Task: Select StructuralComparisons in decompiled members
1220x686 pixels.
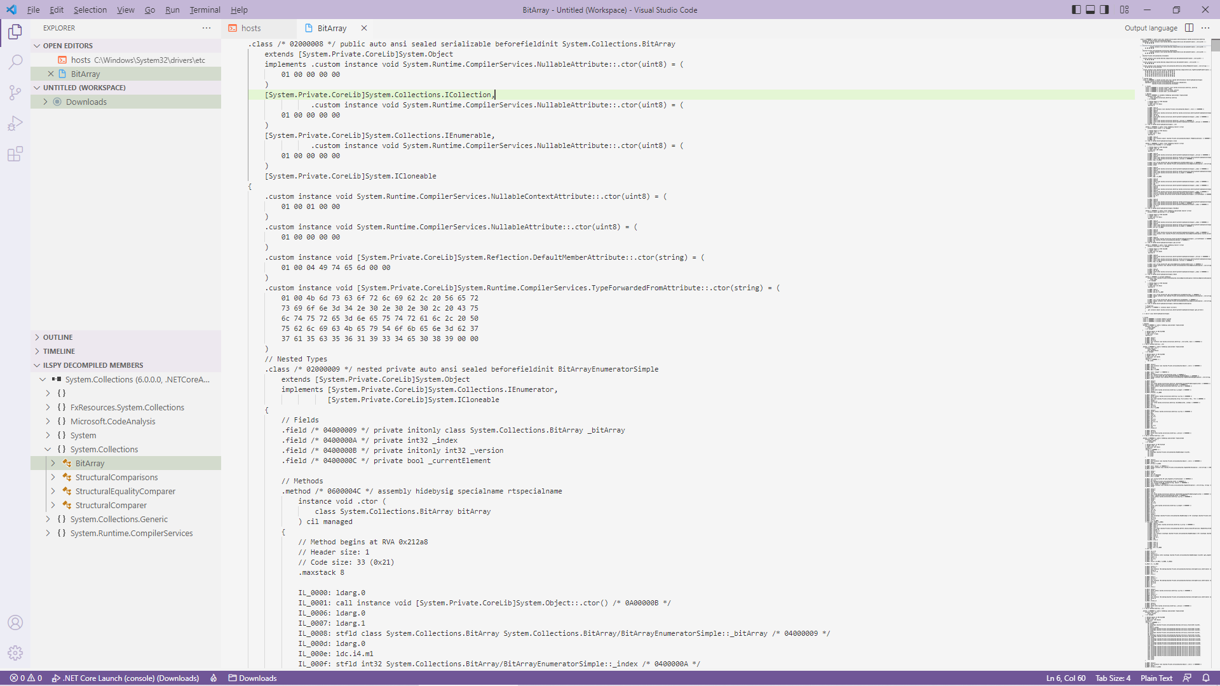Action: 116,477
